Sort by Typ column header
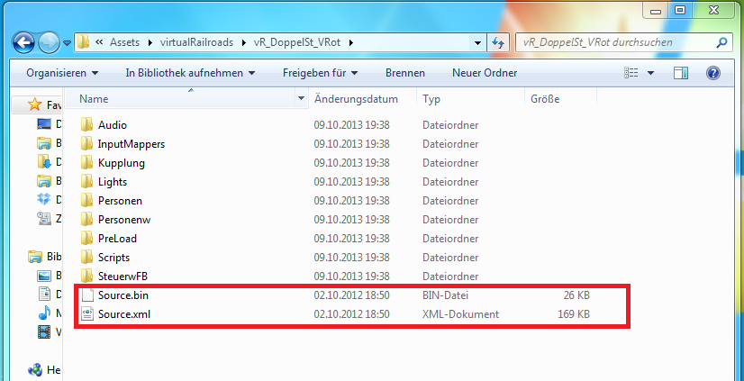Viewport: 744px width, 381px height. coord(431,99)
